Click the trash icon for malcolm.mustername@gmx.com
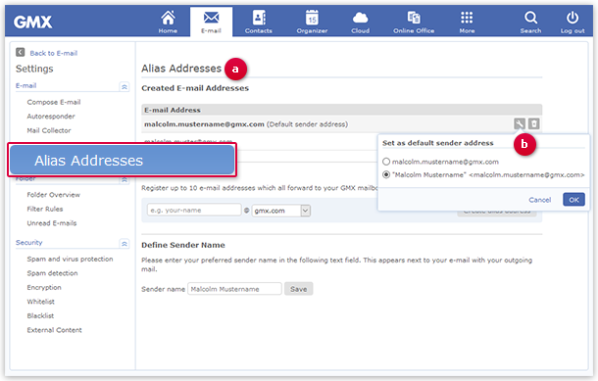The height and width of the screenshot is (381, 598). point(534,123)
